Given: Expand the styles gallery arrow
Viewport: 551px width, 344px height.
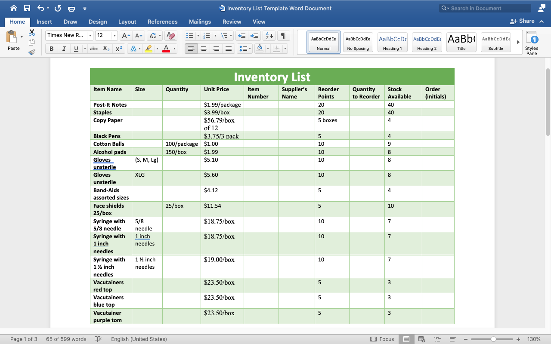Looking at the screenshot, I should pyautogui.click(x=518, y=42).
